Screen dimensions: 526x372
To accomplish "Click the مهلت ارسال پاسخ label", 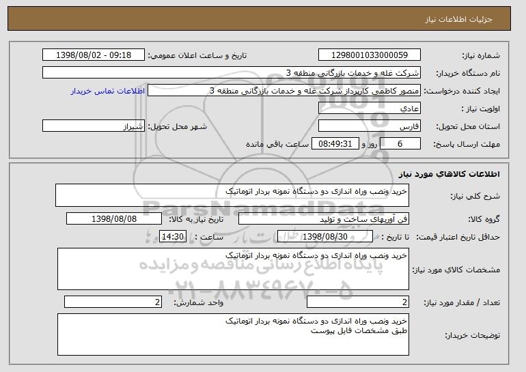I will pyautogui.click(x=467, y=145).
